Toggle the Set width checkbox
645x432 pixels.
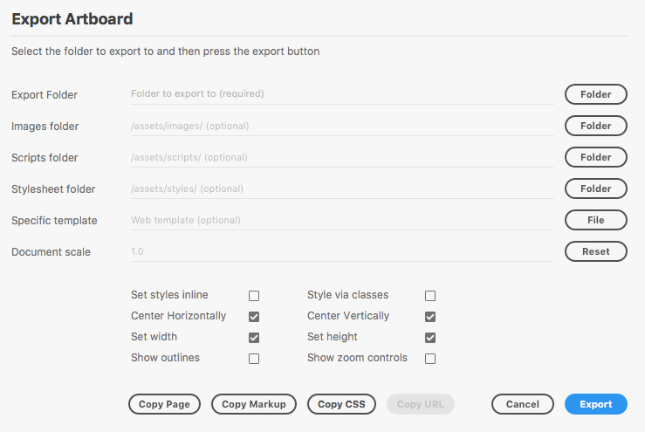point(254,338)
